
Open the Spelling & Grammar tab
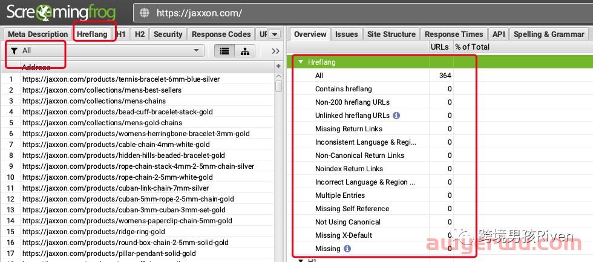[549, 34]
